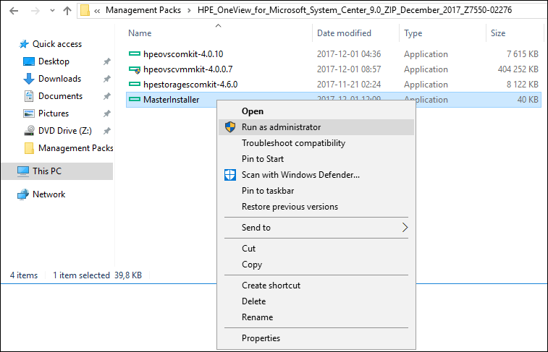Click Management Packs folder icon in sidebar
The image size is (548, 352).
point(29,148)
